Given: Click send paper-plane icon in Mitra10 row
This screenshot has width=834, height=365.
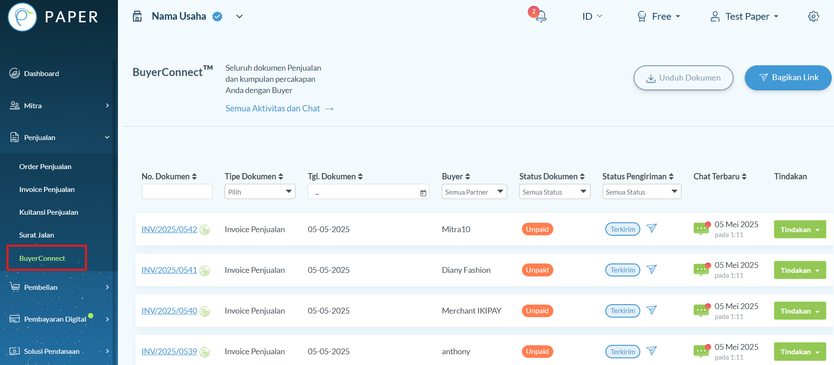Looking at the screenshot, I should tap(652, 229).
